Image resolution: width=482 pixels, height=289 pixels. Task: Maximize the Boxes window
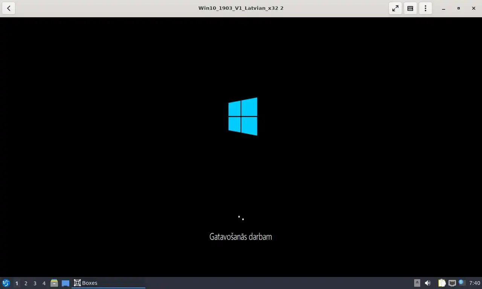click(x=459, y=8)
